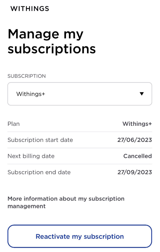Click Next billing date label
The image size is (160, 252).
point(31,156)
